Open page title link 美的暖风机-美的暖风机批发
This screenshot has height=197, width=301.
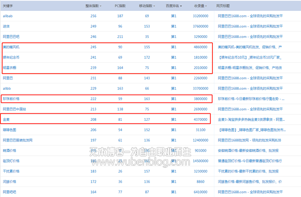(x=250, y=47)
